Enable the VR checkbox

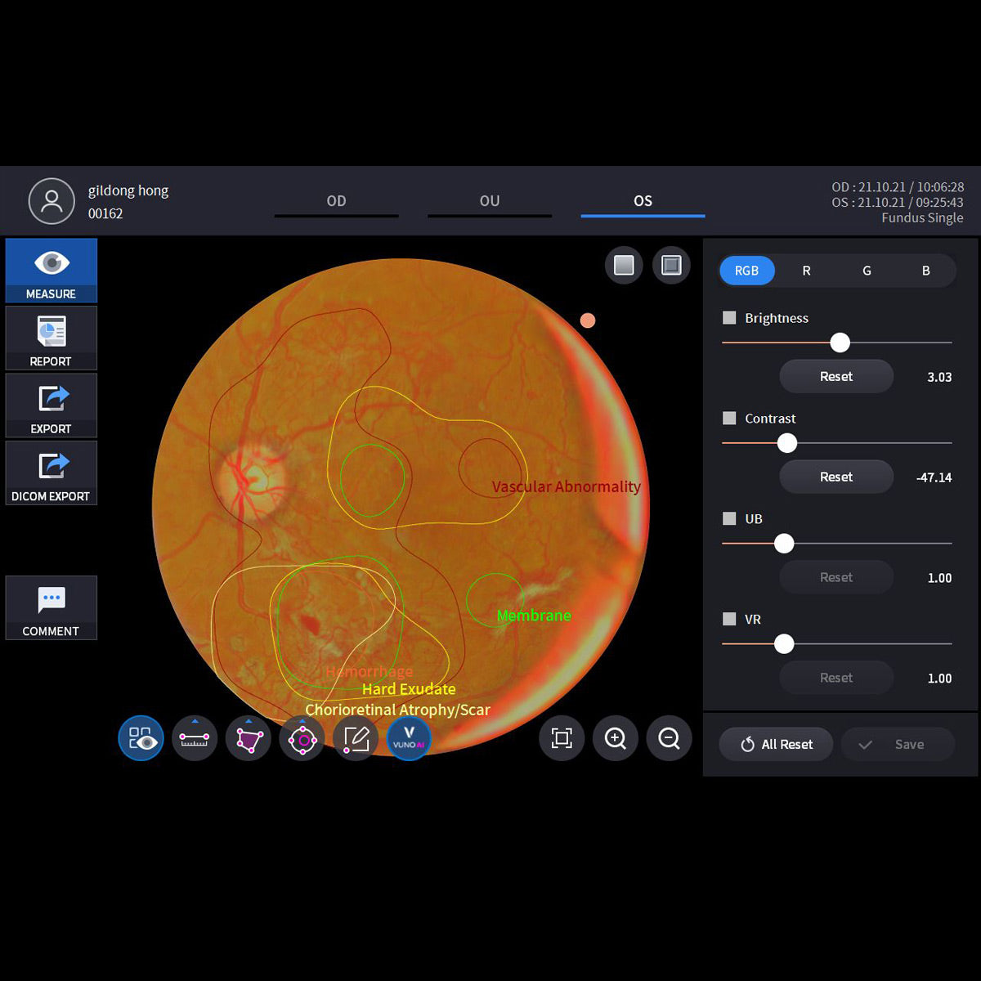tap(728, 619)
